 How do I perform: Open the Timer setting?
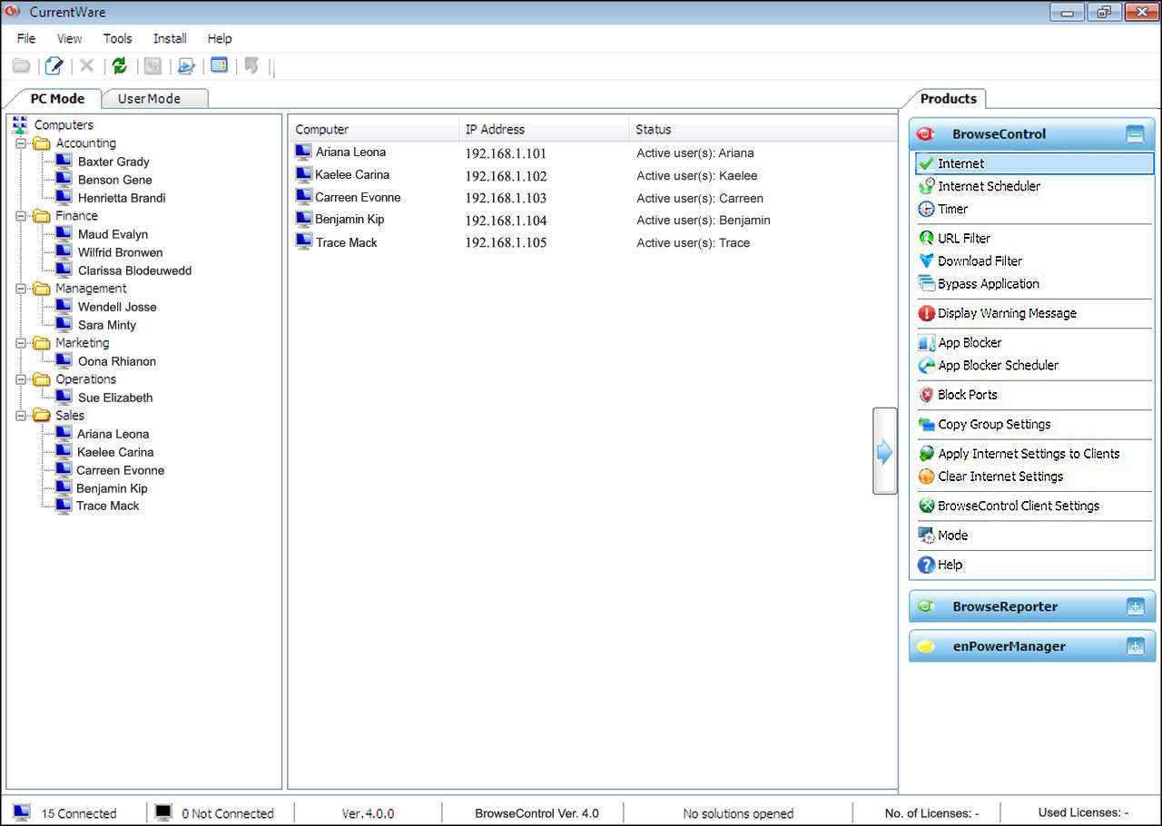pyautogui.click(x=952, y=209)
